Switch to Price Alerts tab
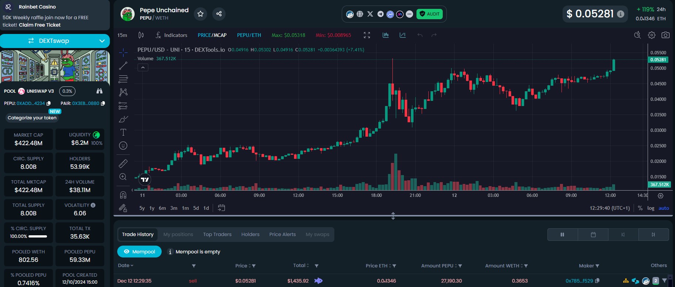The image size is (675, 287). coord(283,234)
